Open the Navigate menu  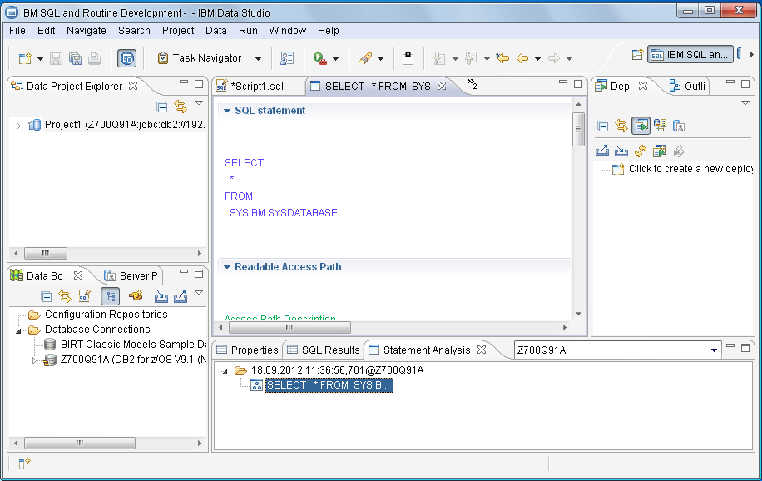87,31
